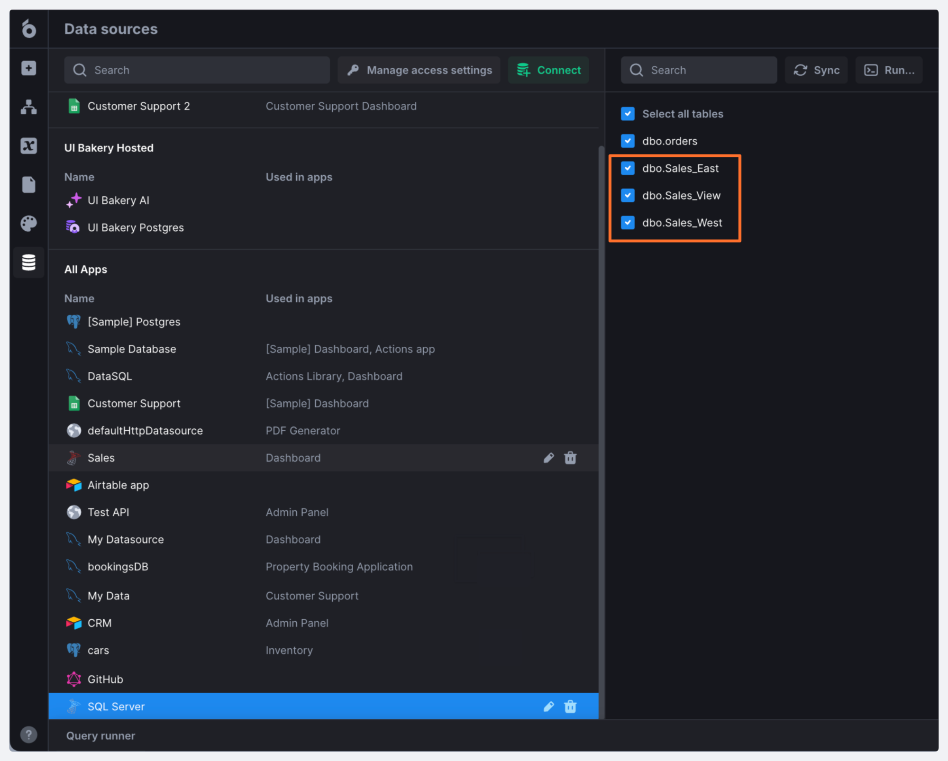Click the Customer Support spreadsheet icon in All Apps
The height and width of the screenshot is (761, 948).
(x=74, y=403)
